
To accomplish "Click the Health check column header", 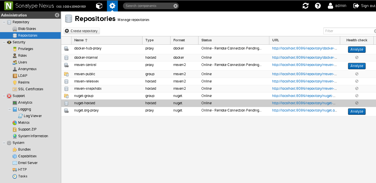I will click(357, 40).
